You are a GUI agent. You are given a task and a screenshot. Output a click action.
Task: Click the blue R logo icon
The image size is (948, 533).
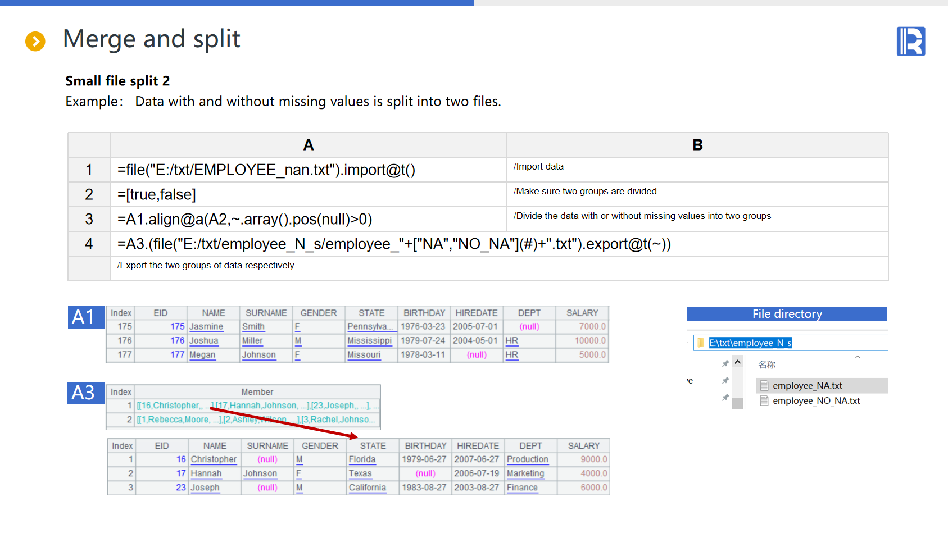[x=910, y=42]
